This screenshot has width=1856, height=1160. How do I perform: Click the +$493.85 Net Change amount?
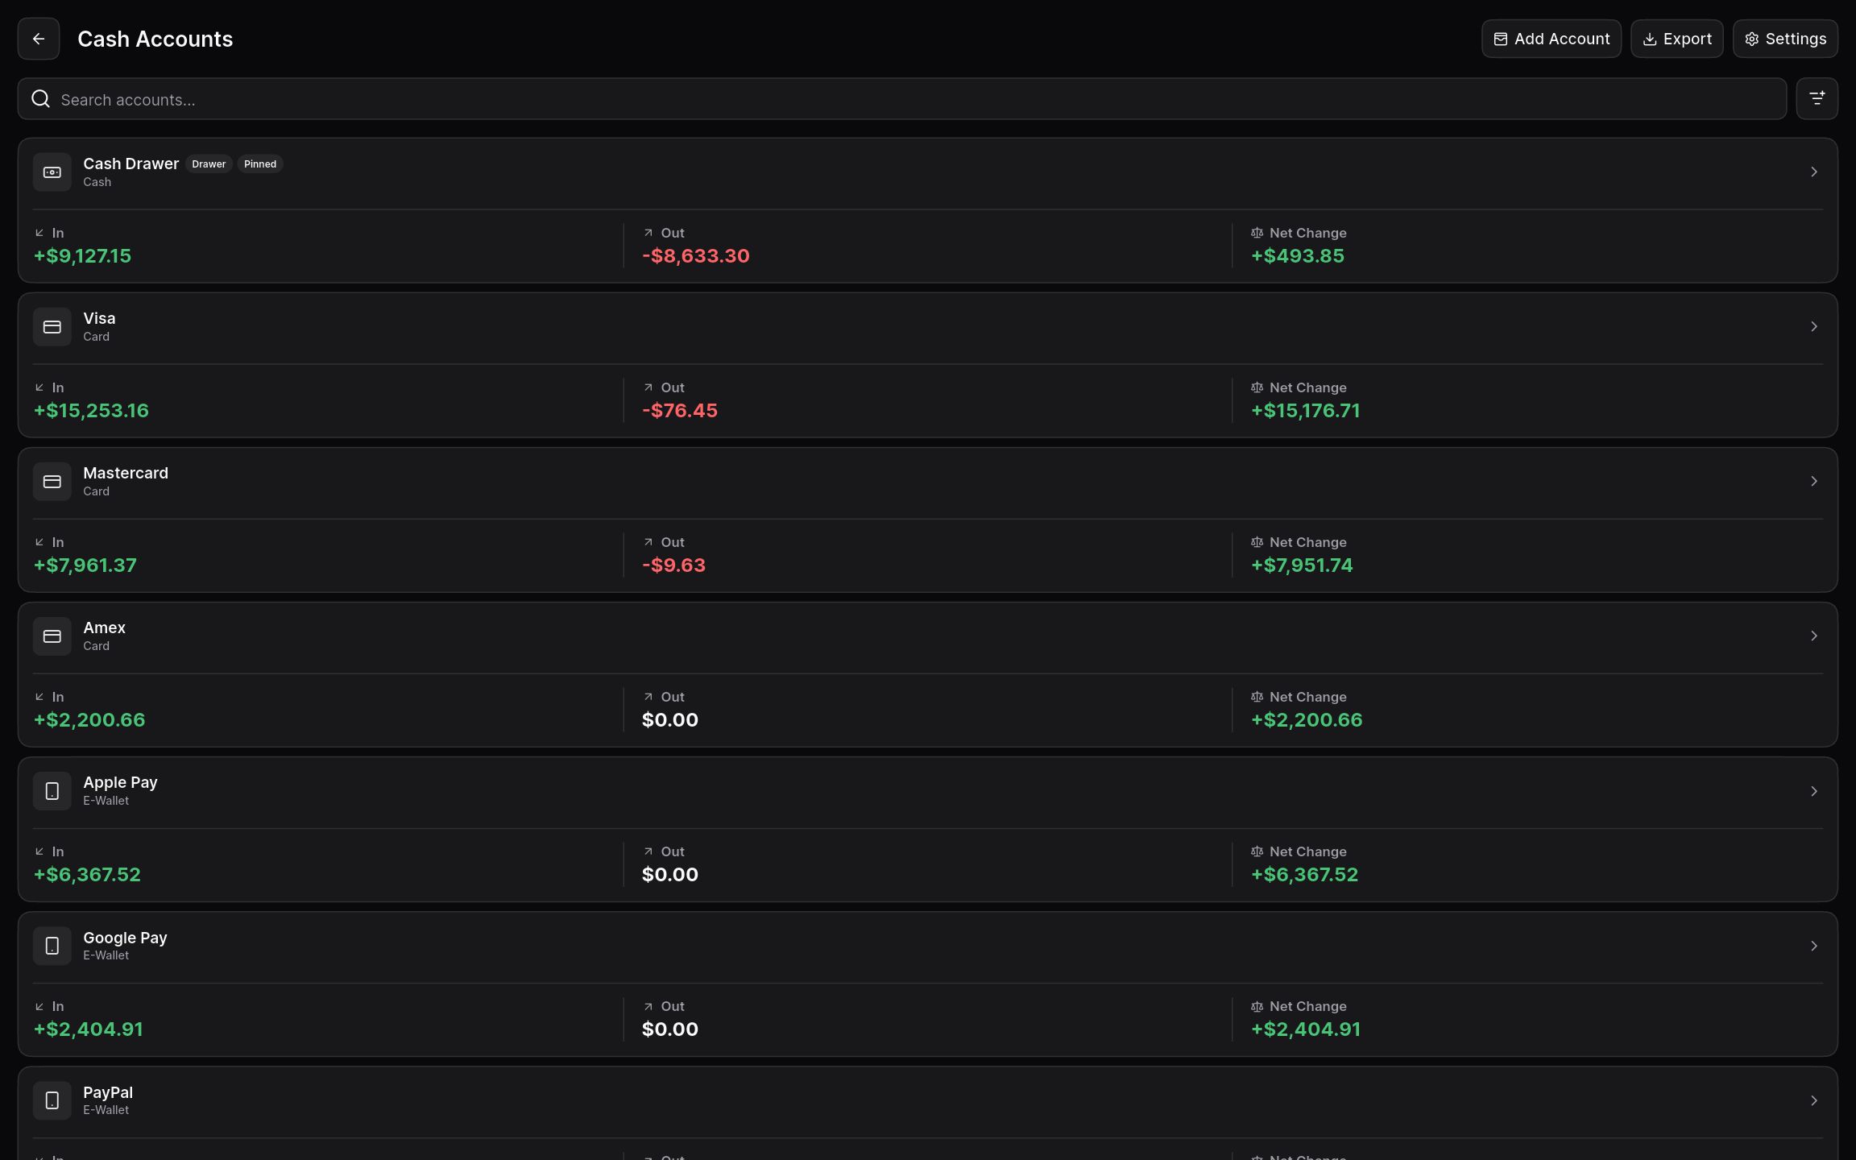pyautogui.click(x=1297, y=256)
